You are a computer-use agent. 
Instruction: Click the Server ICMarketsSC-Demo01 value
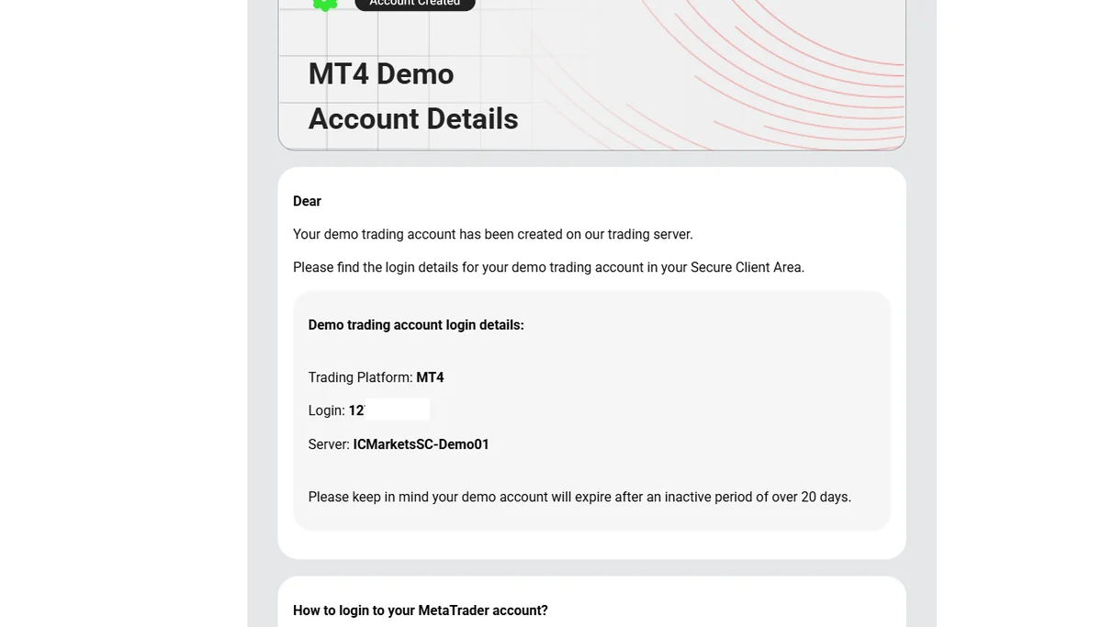[x=421, y=444]
